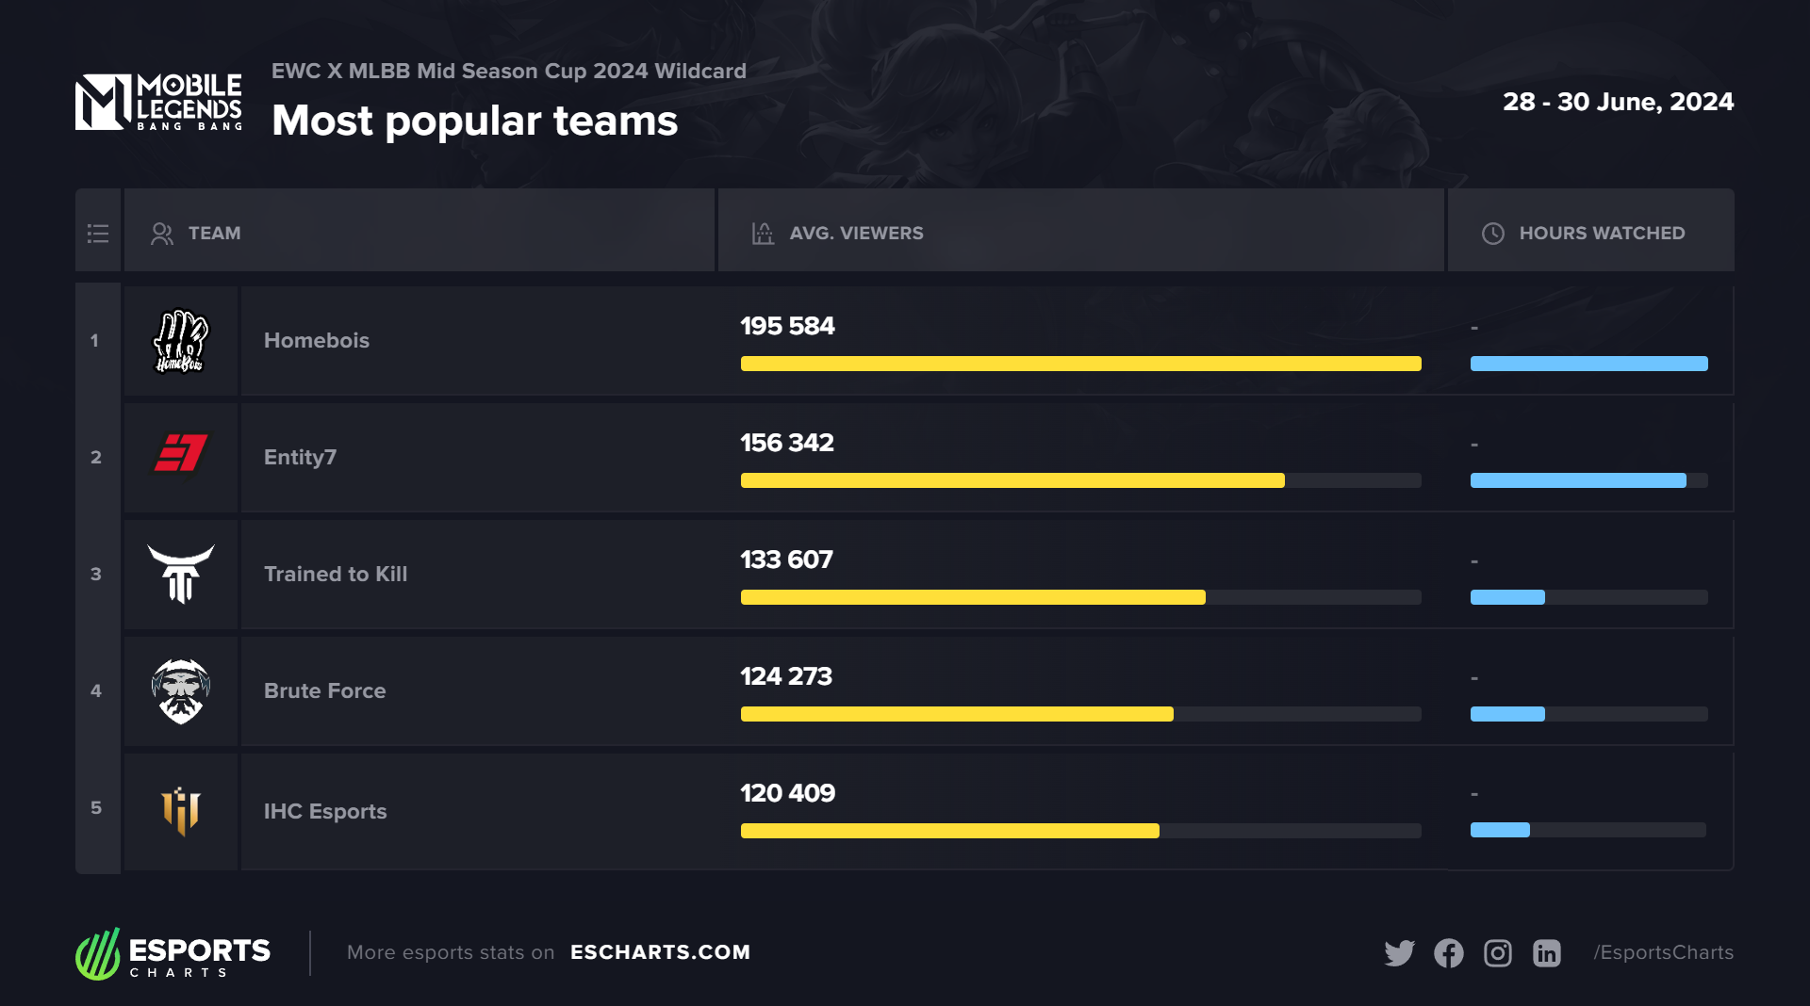Open the LinkedIn icon

(x=1547, y=953)
